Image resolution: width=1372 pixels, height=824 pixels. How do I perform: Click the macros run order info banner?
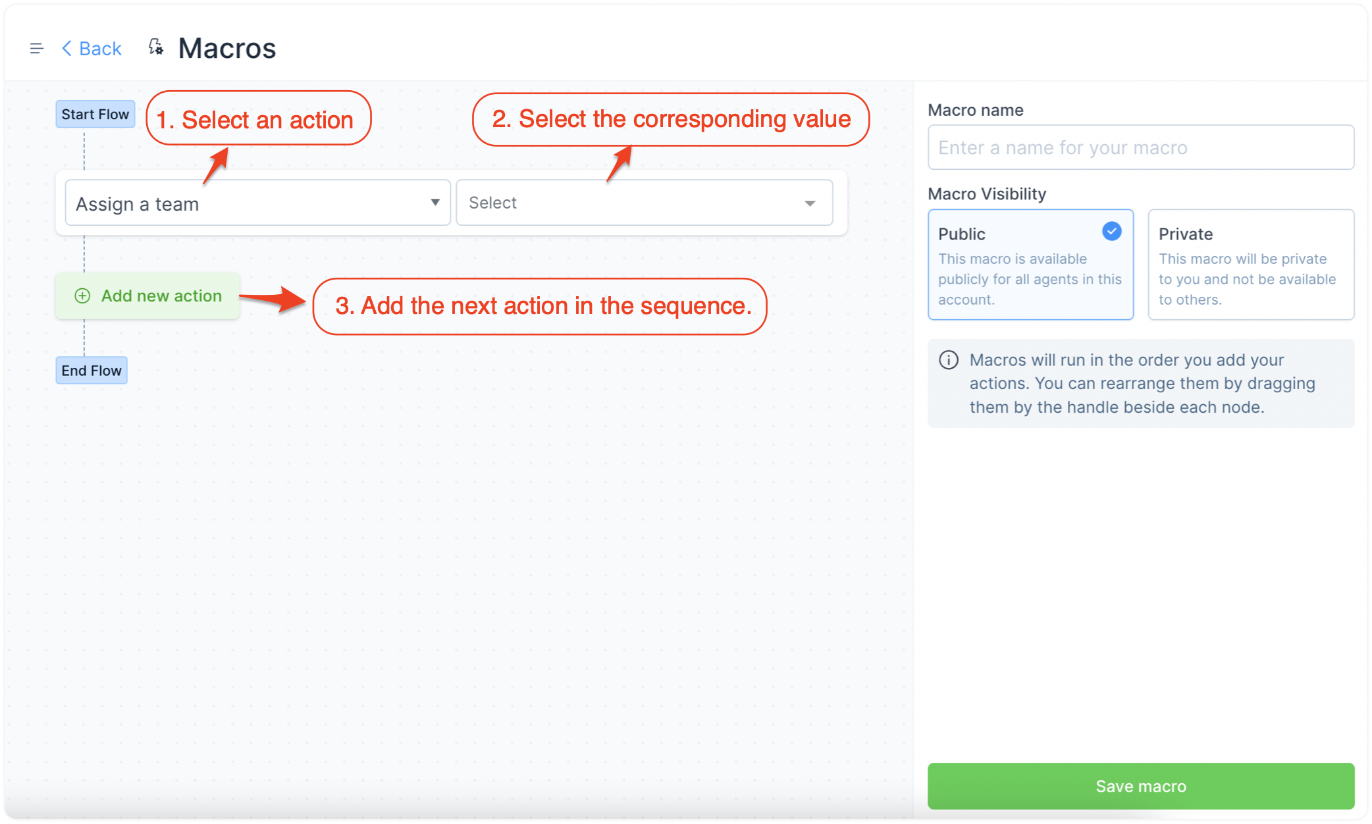click(1141, 384)
